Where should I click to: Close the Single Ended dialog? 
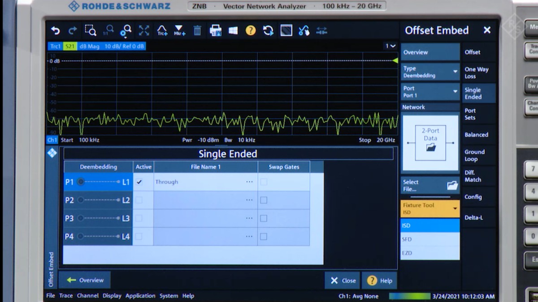[x=342, y=281]
